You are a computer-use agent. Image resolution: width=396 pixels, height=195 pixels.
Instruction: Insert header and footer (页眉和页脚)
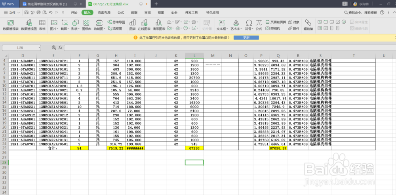(276, 22)
